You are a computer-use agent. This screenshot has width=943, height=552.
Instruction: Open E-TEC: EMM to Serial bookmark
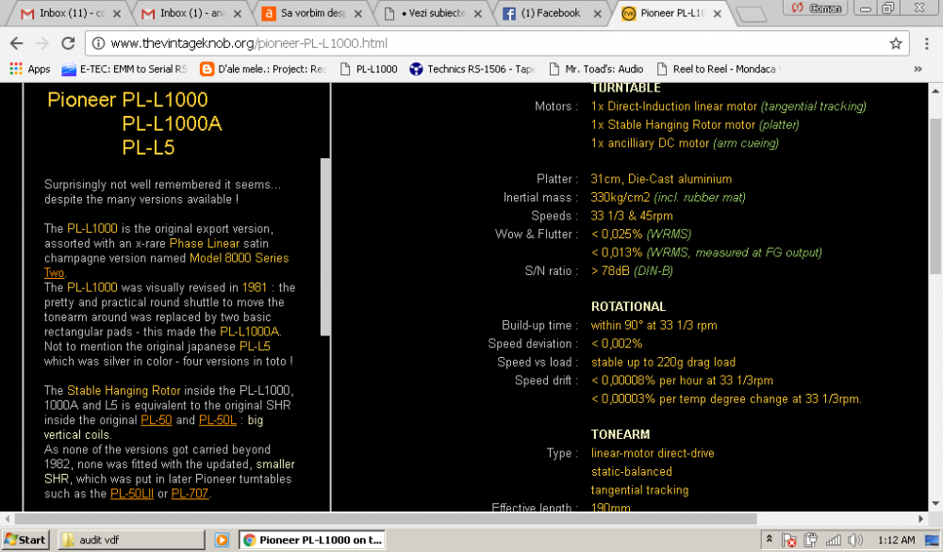point(124,69)
